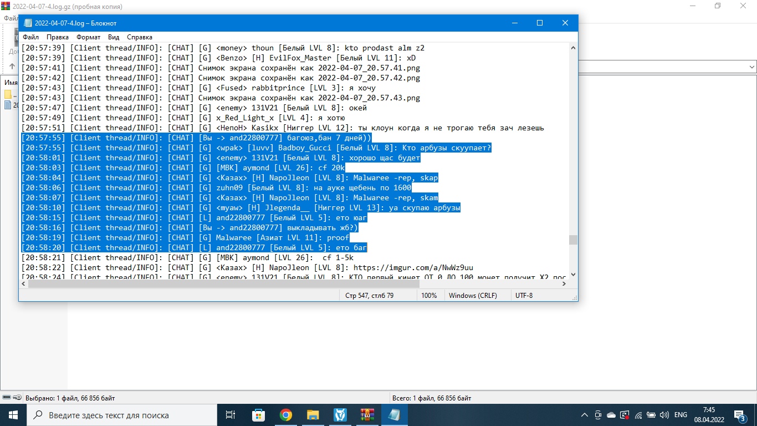Open the Формат menu
757x426 pixels.
point(89,37)
